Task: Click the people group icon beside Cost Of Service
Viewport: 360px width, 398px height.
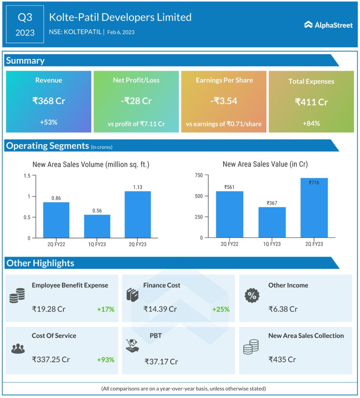Action: pyautogui.click(x=18, y=349)
